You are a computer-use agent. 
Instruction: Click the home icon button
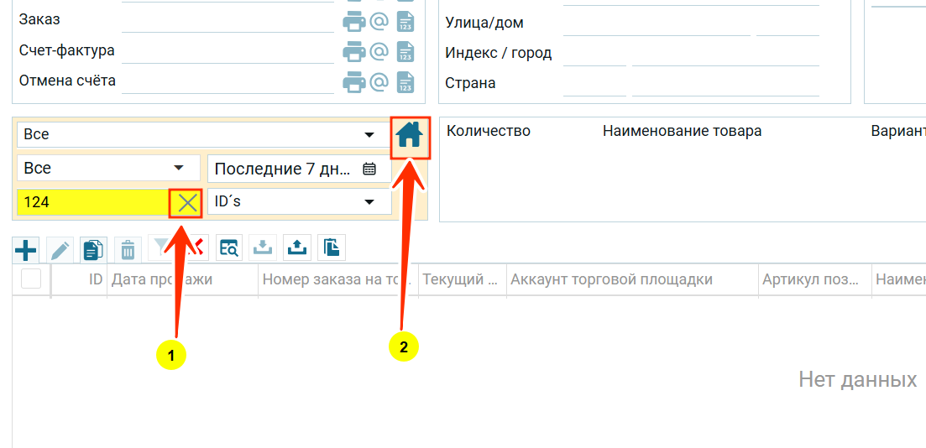click(x=409, y=136)
